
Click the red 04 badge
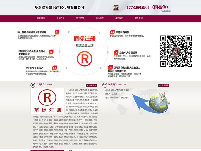[x=110, y=67]
